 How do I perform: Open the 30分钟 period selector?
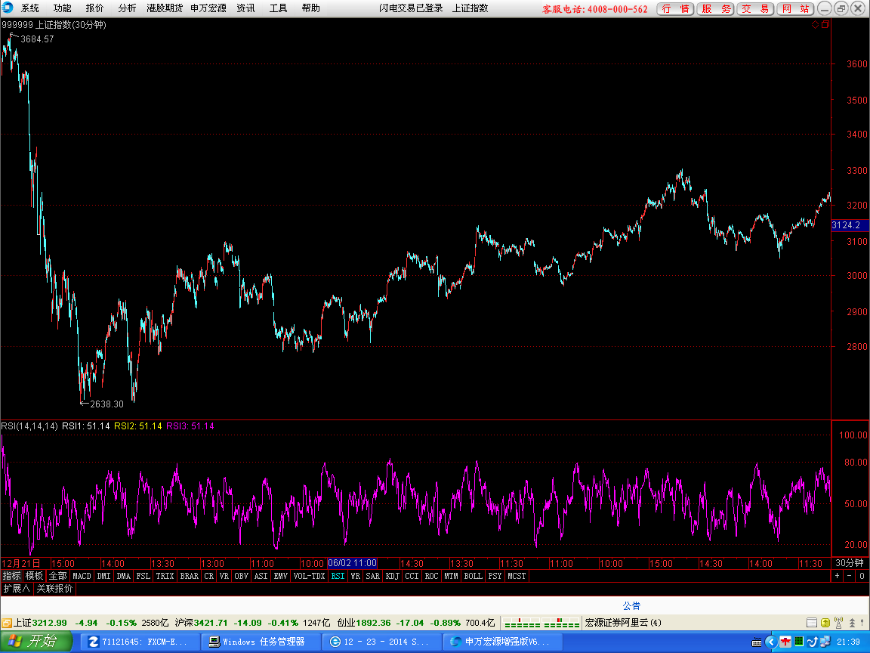coord(850,563)
